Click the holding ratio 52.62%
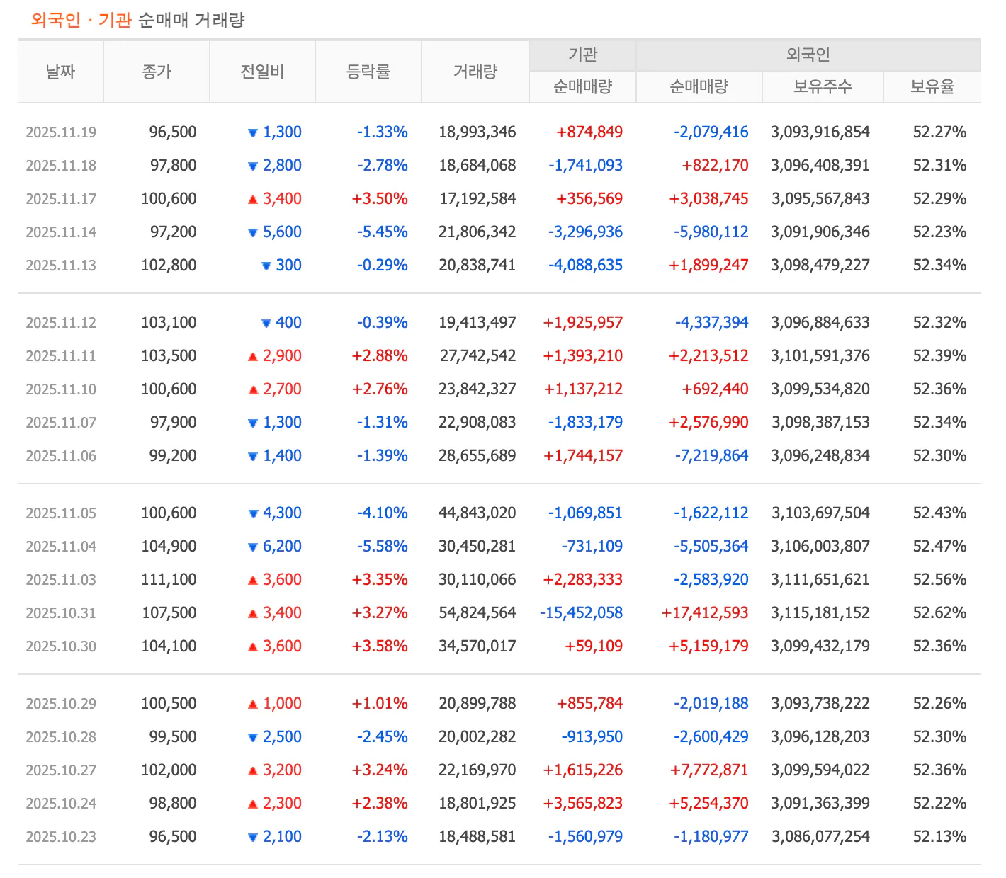1006x878 pixels. [939, 613]
